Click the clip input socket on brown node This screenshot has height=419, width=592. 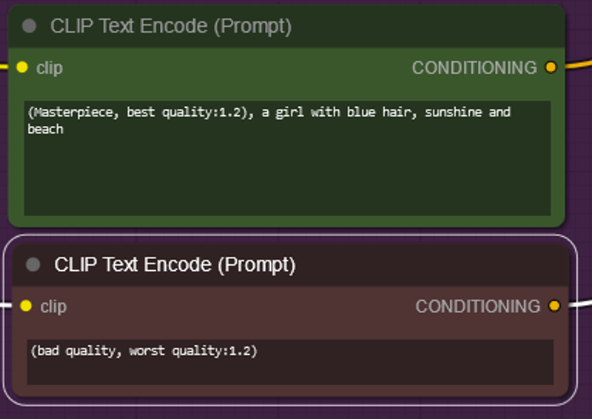(26, 306)
